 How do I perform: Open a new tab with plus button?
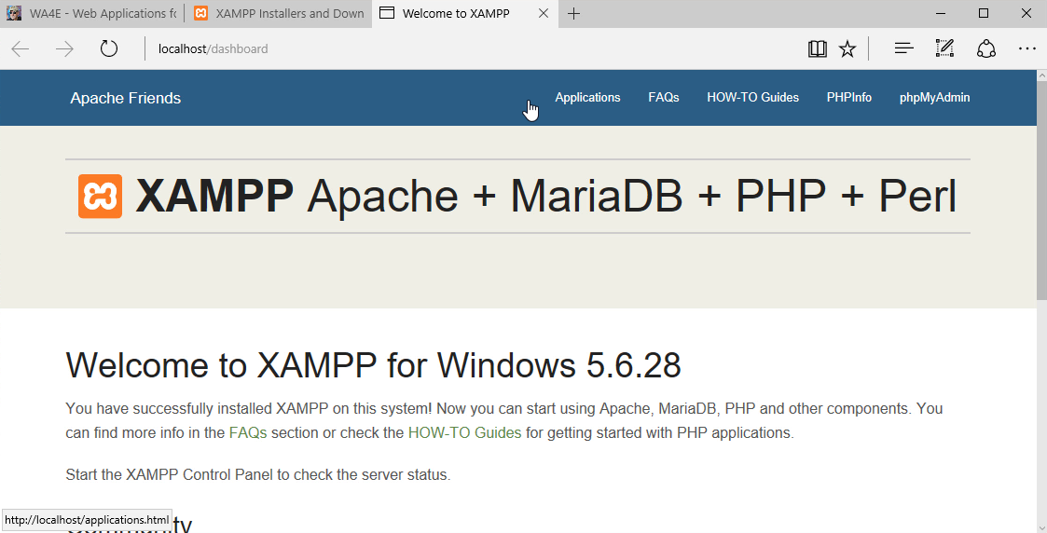tap(573, 13)
